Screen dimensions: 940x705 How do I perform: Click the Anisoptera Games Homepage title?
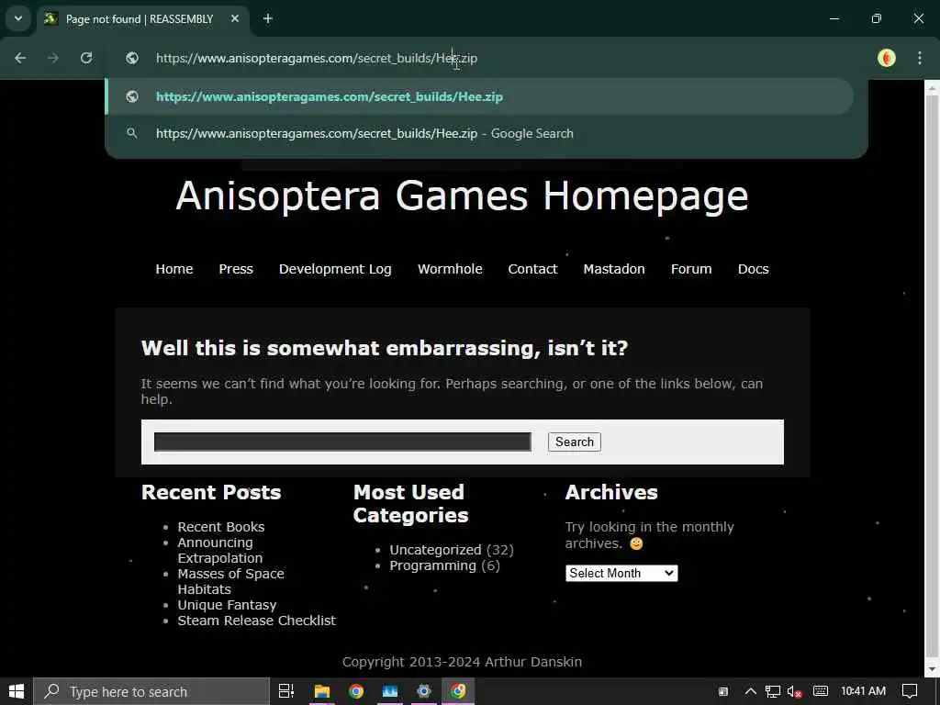[463, 196]
